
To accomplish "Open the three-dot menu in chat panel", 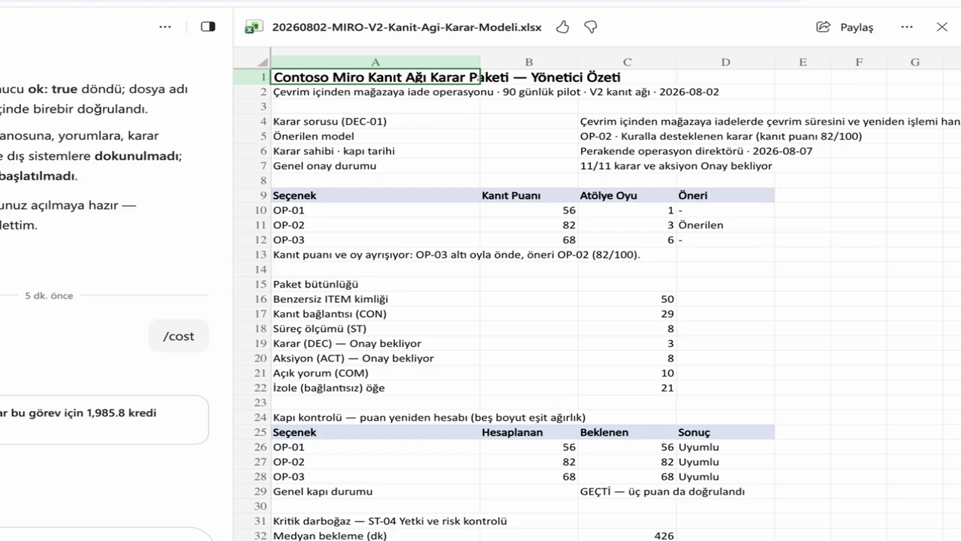I will [x=165, y=27].
